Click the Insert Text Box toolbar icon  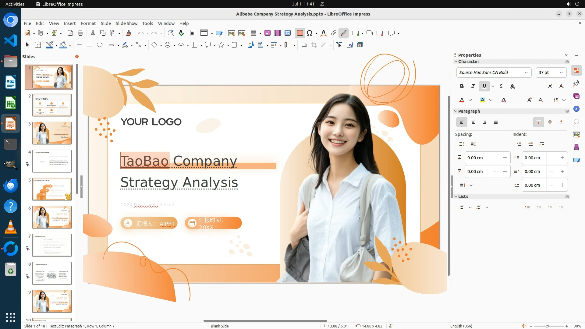pos(300,33)
